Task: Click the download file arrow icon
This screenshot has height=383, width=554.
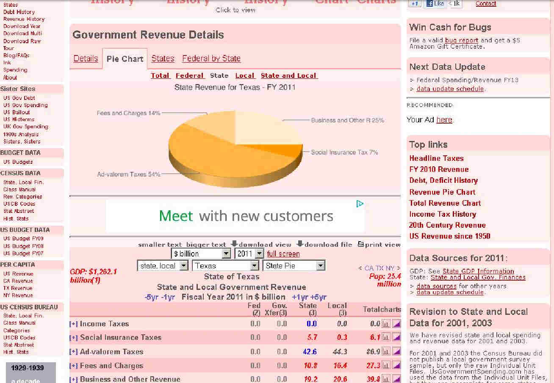Action: click(x=300, y=244)
